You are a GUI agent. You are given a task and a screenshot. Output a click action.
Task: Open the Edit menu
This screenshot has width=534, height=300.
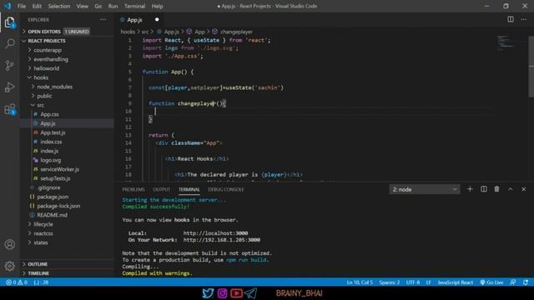[37, 6]
